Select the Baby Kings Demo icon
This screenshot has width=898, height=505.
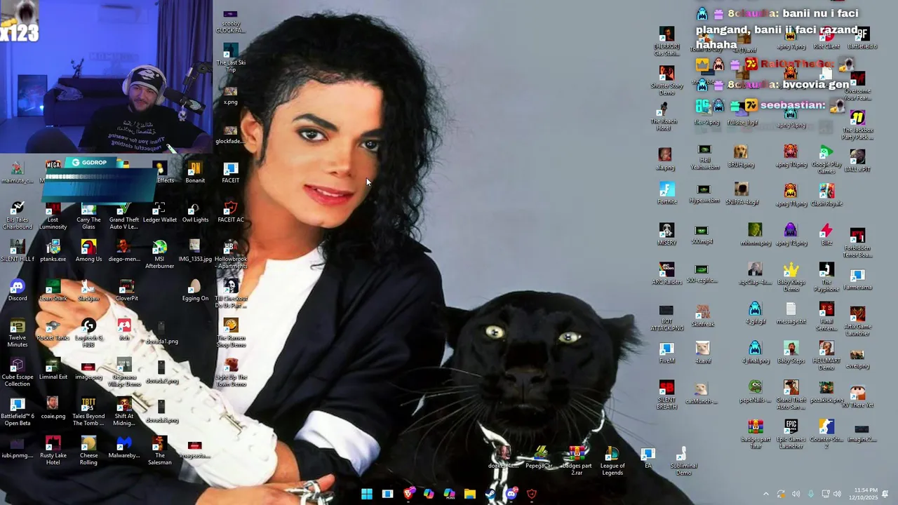(x=791, y=277)
